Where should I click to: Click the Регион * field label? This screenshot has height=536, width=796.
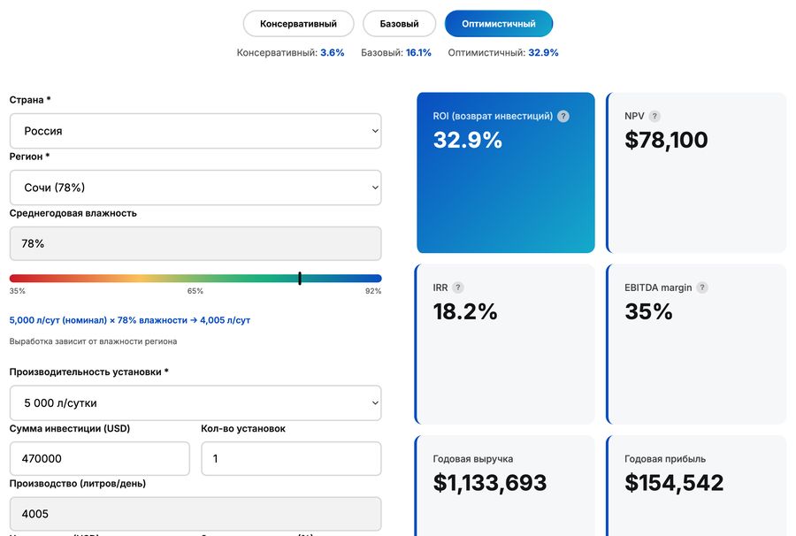[x=29, y=157]
